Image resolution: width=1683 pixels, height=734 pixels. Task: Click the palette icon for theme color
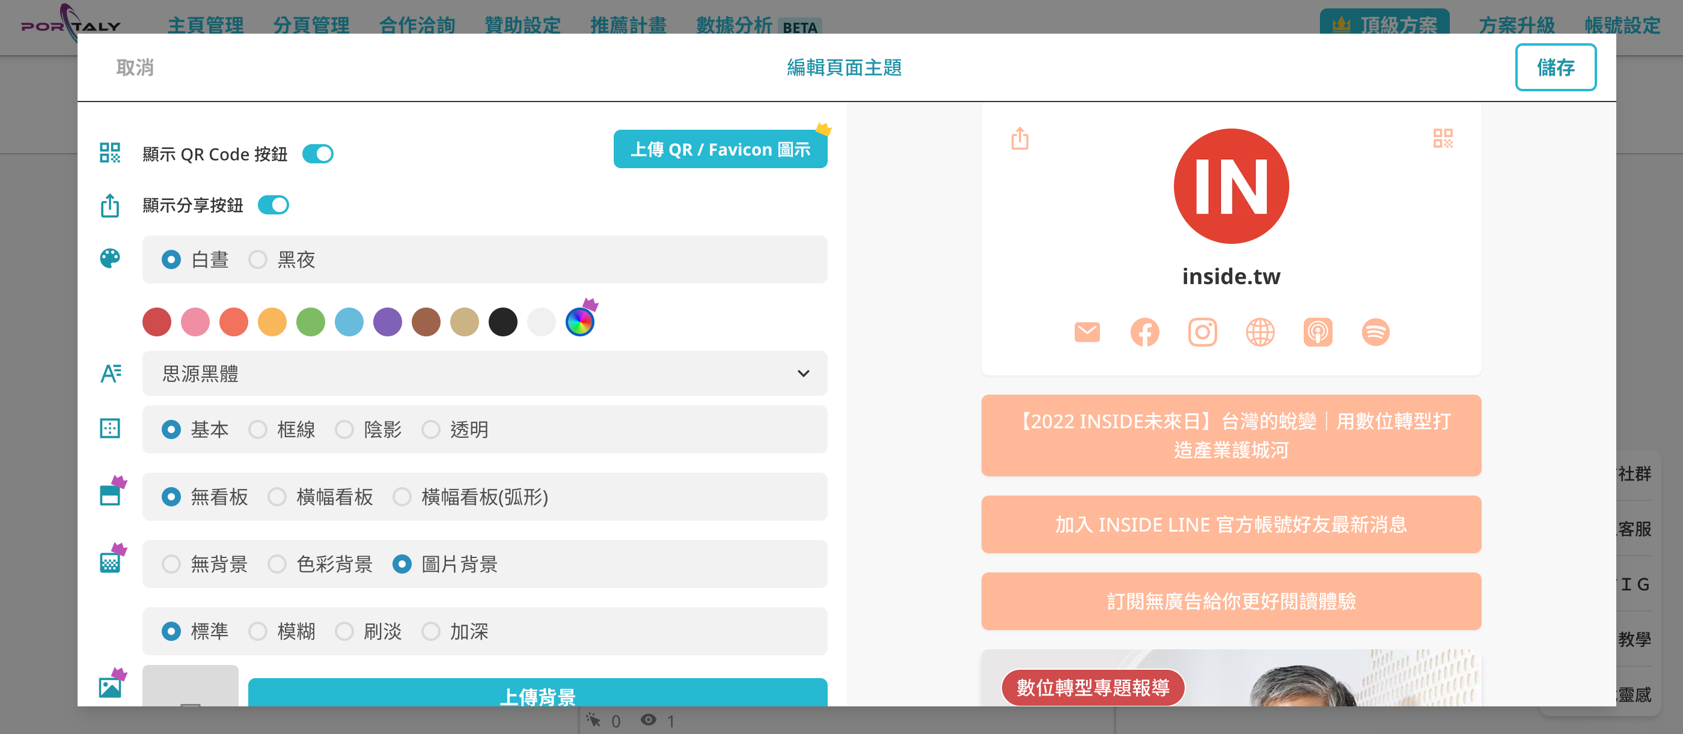tap(110, 259)
